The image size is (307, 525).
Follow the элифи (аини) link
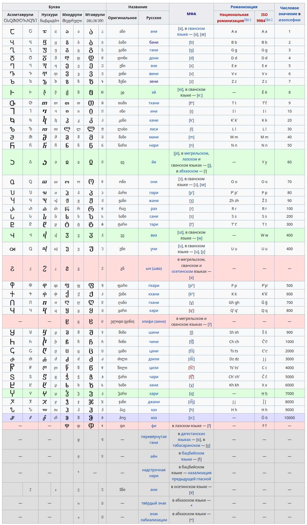click(x=154, y=321)
